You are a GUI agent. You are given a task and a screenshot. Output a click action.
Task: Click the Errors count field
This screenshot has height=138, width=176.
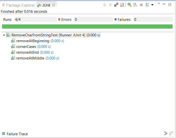point(94,20)
